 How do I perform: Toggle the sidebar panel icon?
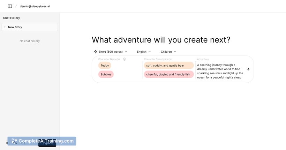(x=10, y=6)
